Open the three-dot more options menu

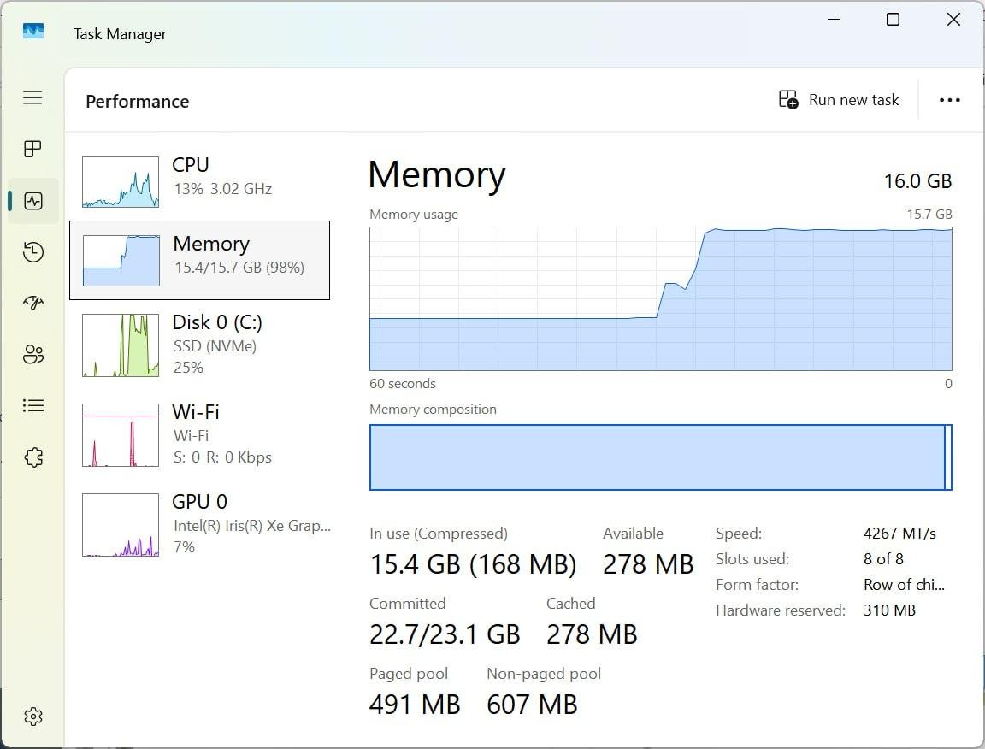pos(949,100)
